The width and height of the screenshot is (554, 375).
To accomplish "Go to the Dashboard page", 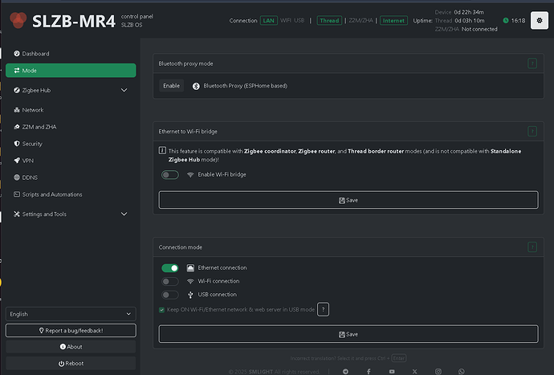I will 36,54.
